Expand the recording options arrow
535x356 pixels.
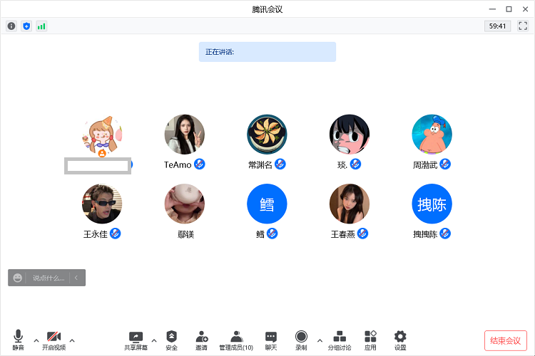point(320,340)
